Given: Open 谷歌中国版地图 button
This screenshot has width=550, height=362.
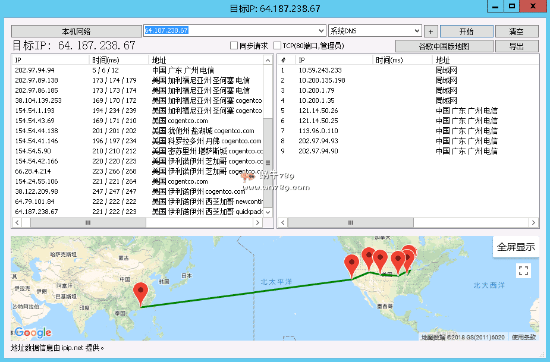Looking at the screenshot, I should pos(444,46).
